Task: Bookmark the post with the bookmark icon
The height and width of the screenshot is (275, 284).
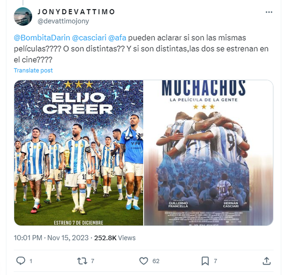Action: 205,261
